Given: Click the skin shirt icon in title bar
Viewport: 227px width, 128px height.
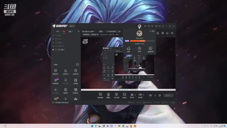Looking at the screenshot, I should click(159, 26).
